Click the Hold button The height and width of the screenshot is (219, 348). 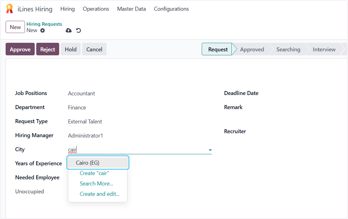coord(71,49)
